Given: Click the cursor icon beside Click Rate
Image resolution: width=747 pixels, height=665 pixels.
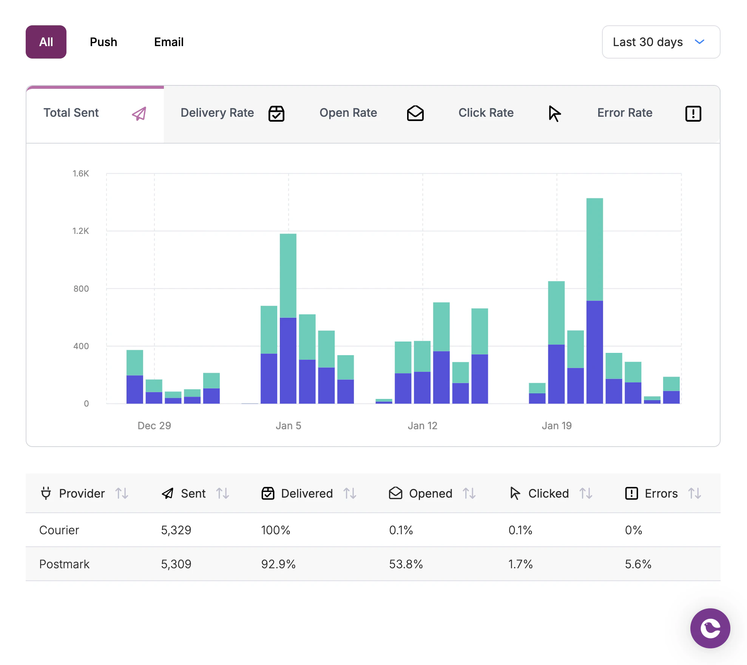Looking at the screenshot, I should coord(554,113).
